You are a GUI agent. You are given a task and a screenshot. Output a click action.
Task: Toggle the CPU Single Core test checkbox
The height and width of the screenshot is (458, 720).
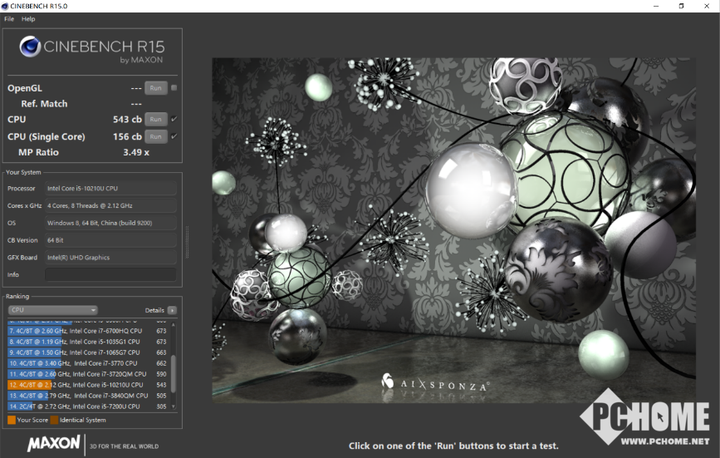(174, 136)
